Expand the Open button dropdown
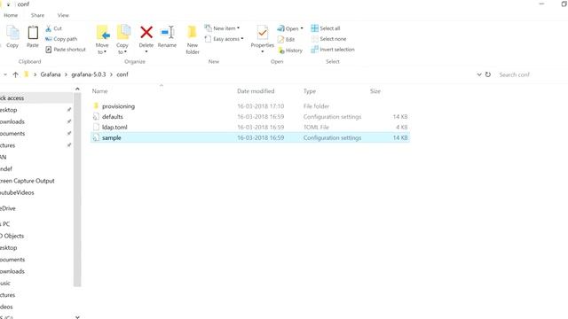The image size is (568, 319). point(302,28)
